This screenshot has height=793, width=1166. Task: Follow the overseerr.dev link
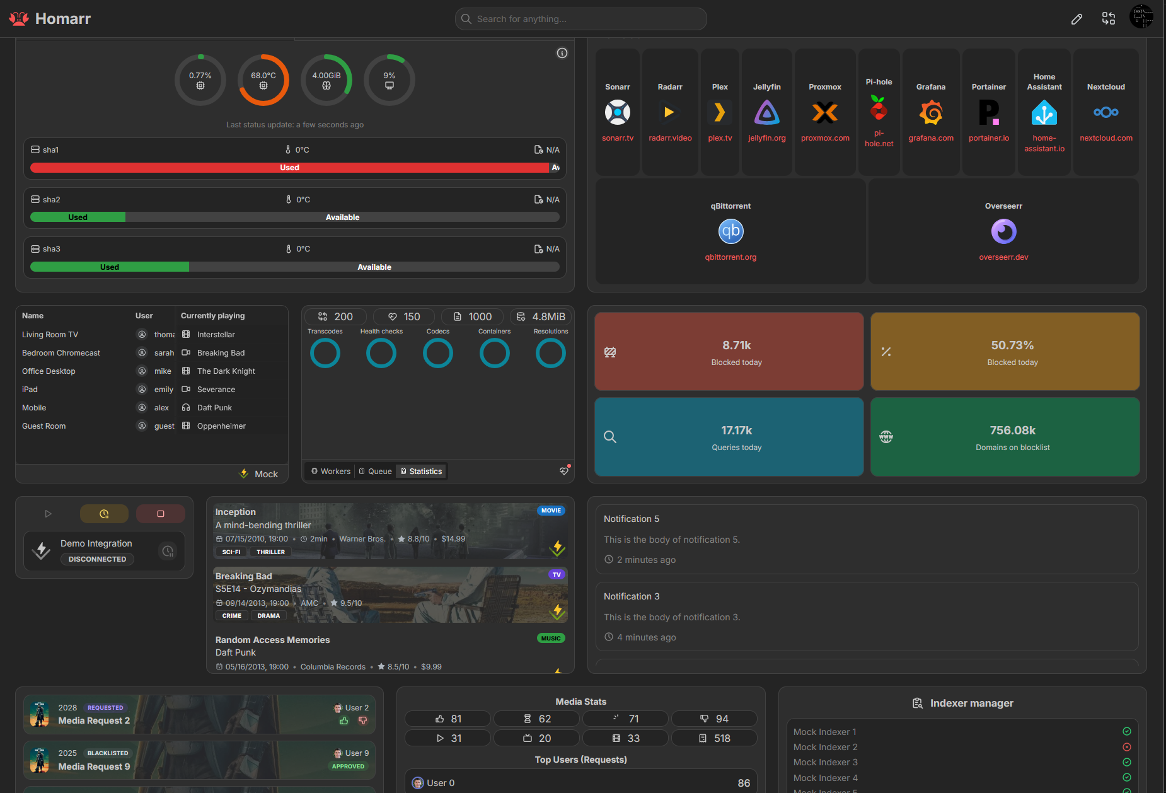[x=1003, y=257]
